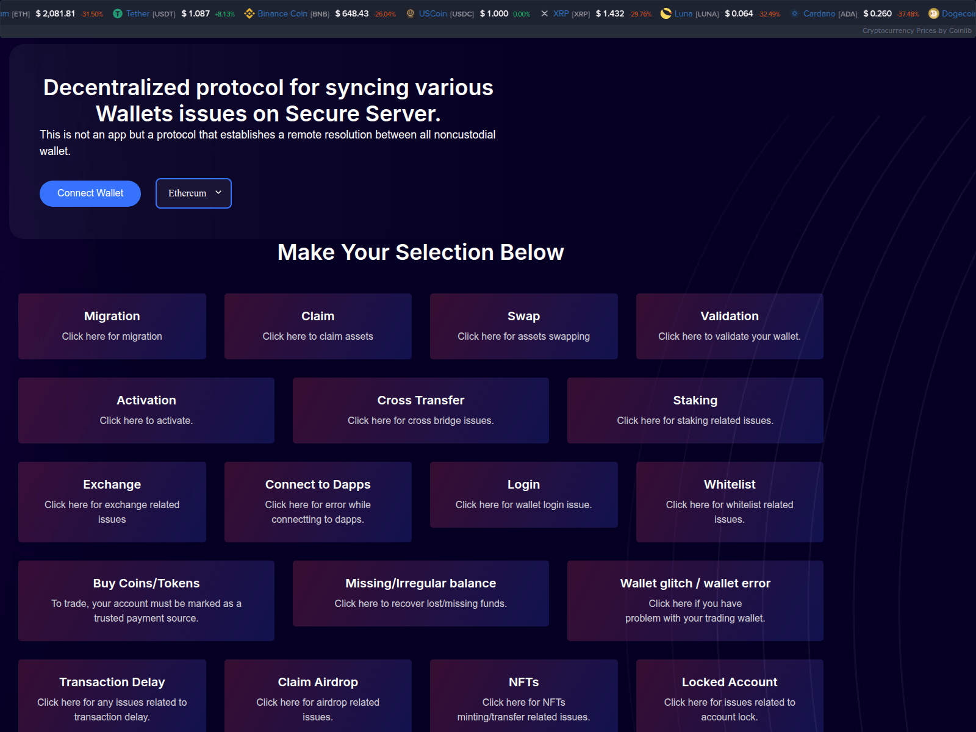Click the Tether coin icon
Image resolution: width=976 pixels, height=732 pixels.
[x=117, y=13]
